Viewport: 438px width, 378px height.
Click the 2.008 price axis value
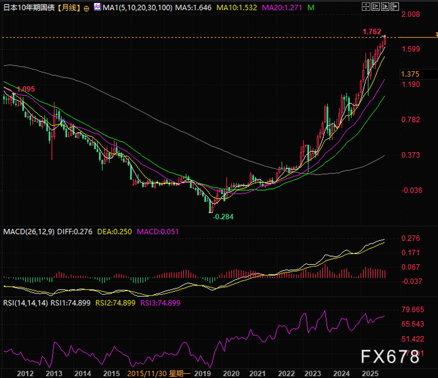click(x=410, y=14)
